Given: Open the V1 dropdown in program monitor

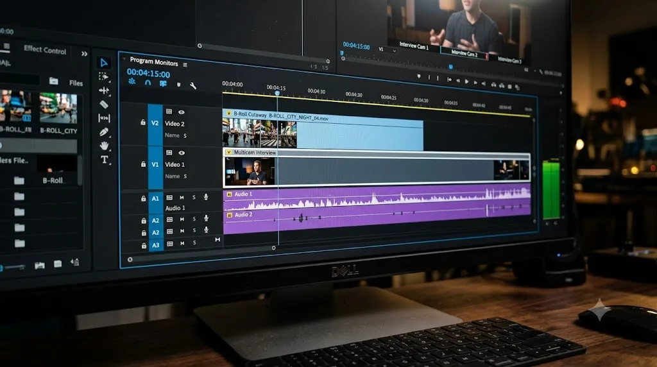Looking at the screenshot, I should click(x=387, y=49).
